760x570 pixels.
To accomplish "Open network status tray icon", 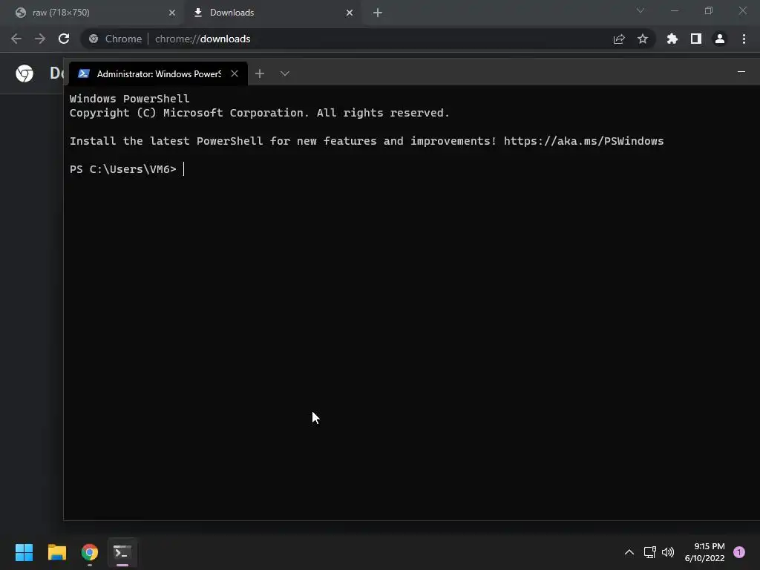I will [x=649, y=552].
